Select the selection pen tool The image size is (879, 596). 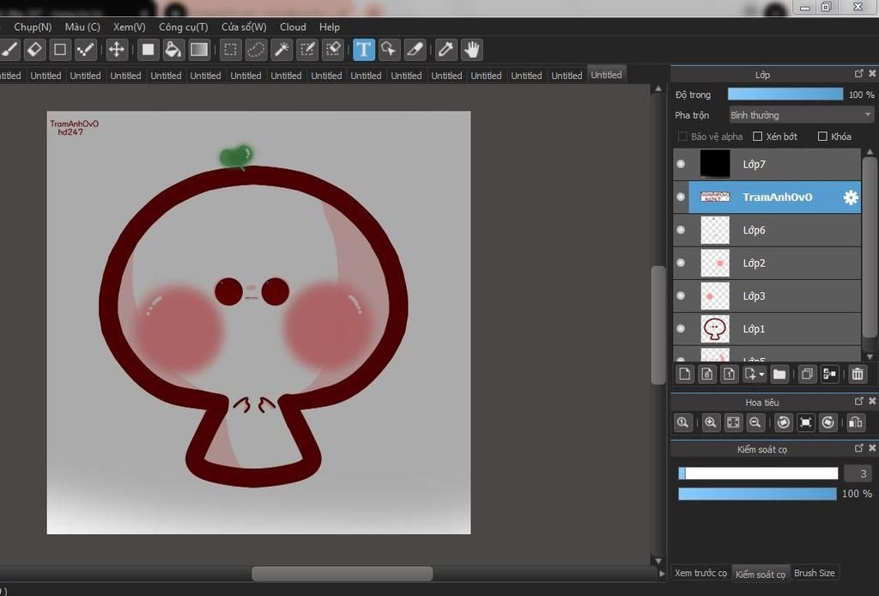307,50
